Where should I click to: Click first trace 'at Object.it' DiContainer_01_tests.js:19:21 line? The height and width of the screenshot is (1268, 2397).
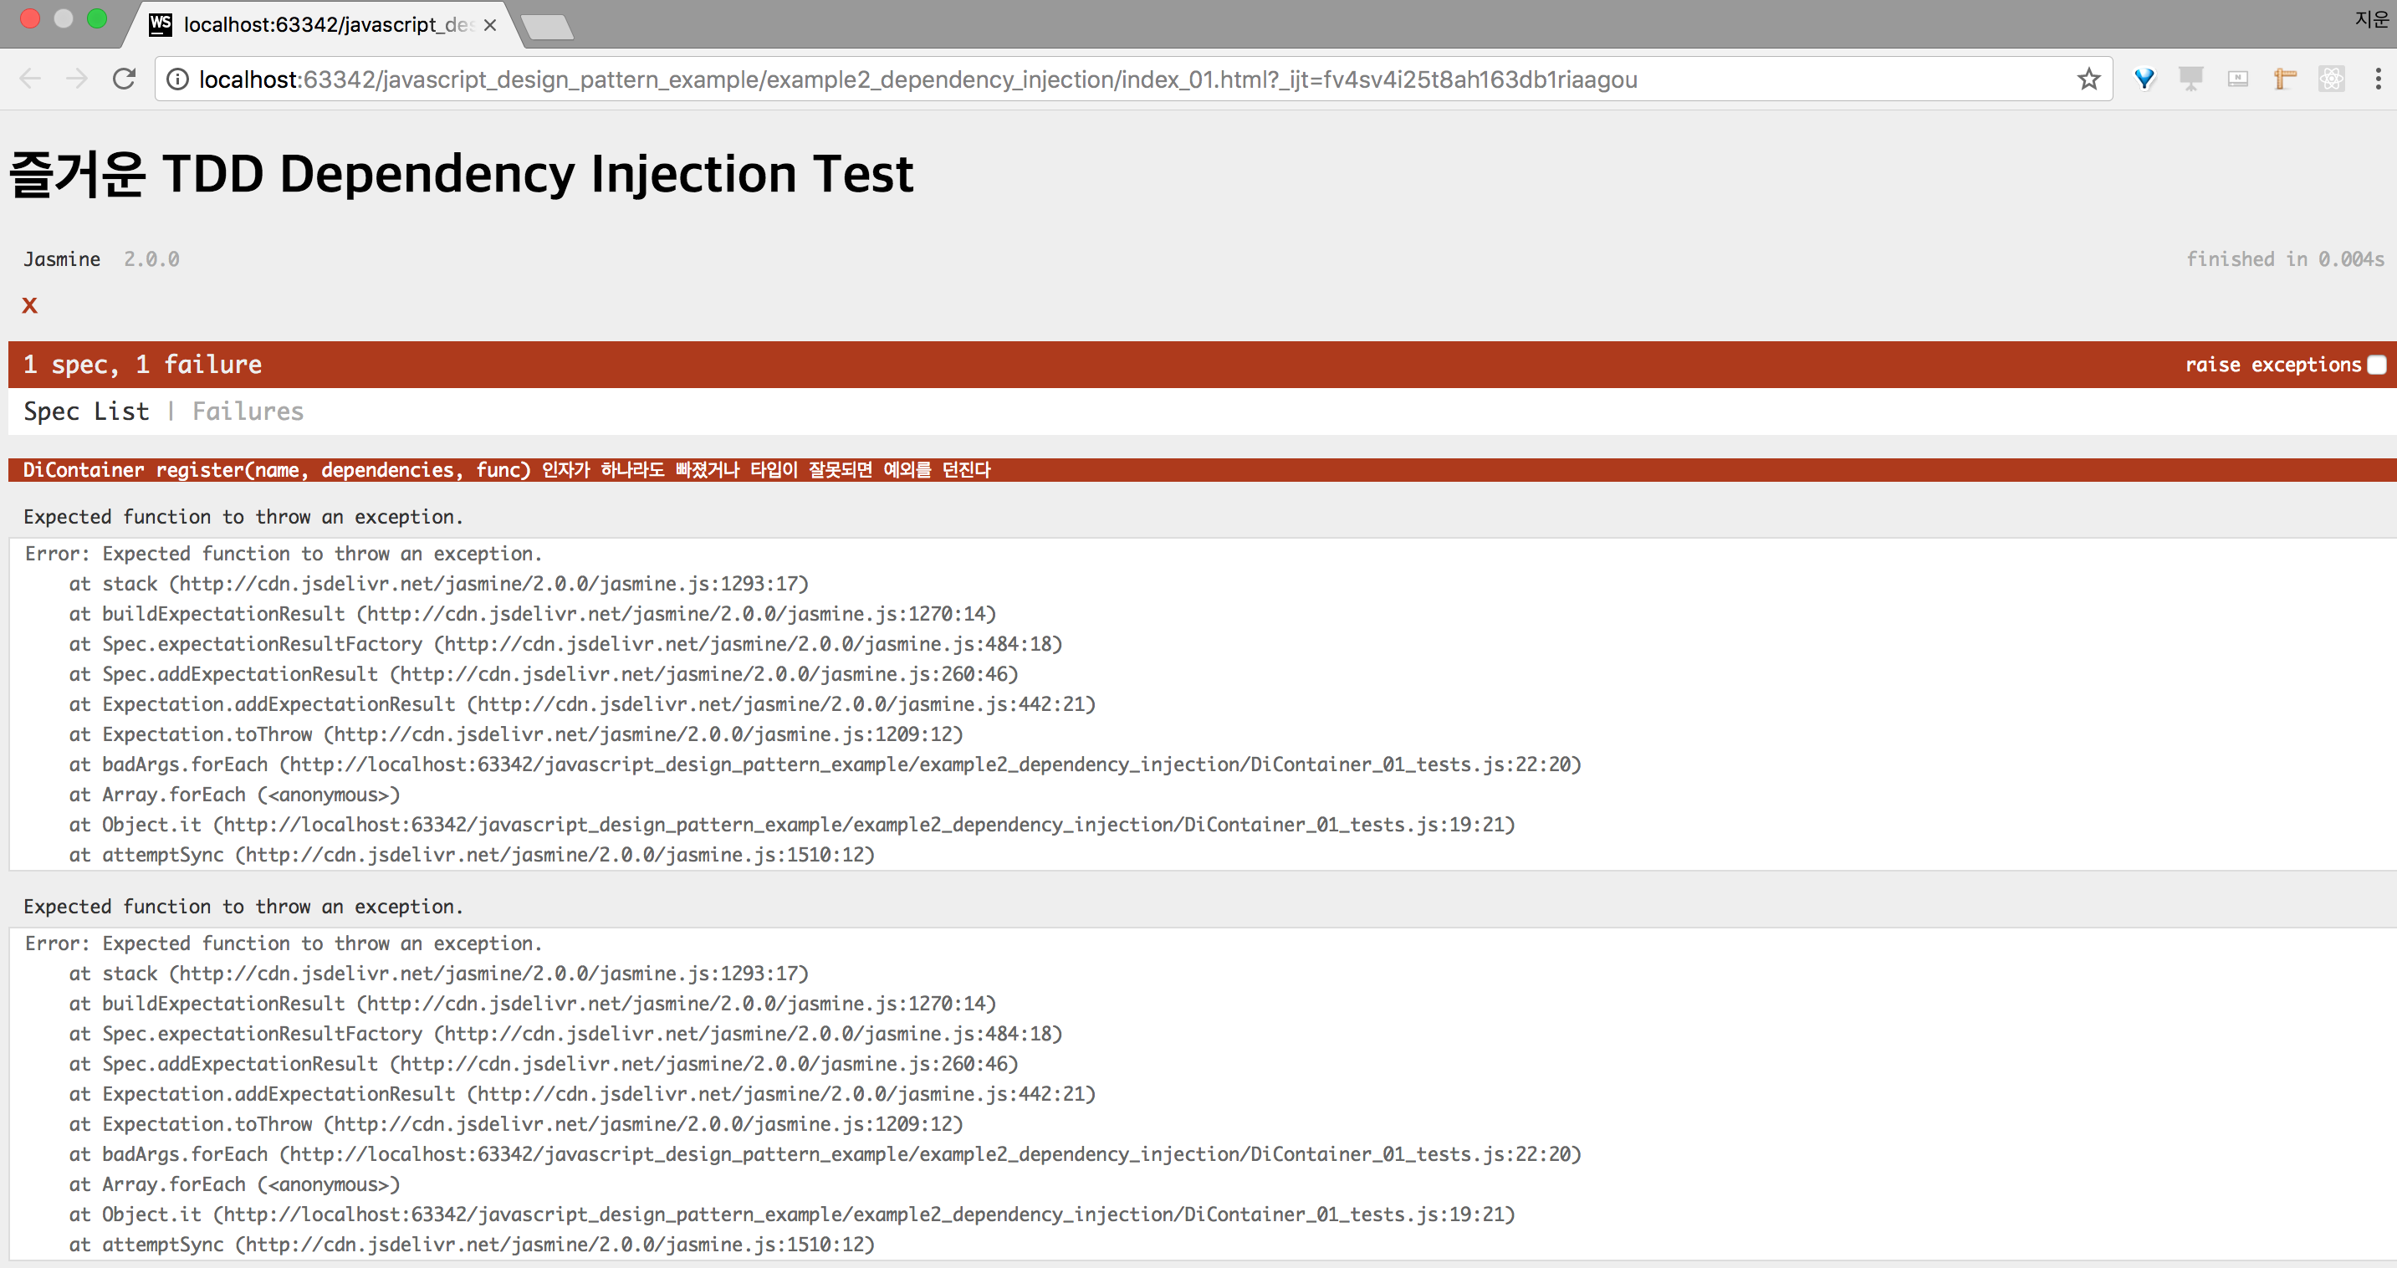coord(792,824)
